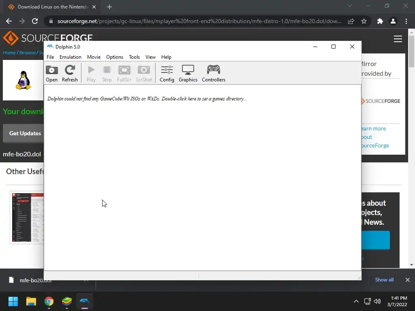Follow the Home breadcrumb link
This screenshot has height=311, width=415.
pos(9,53)
